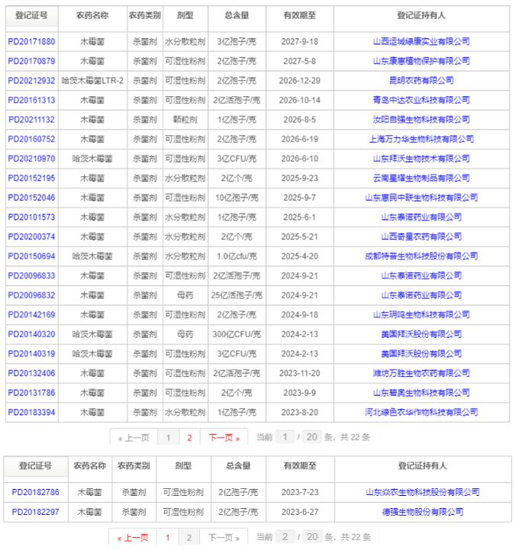Open holder 成都特普生物科技股份有限公司
The image size is (516, 550).
(x=421, y=256)
